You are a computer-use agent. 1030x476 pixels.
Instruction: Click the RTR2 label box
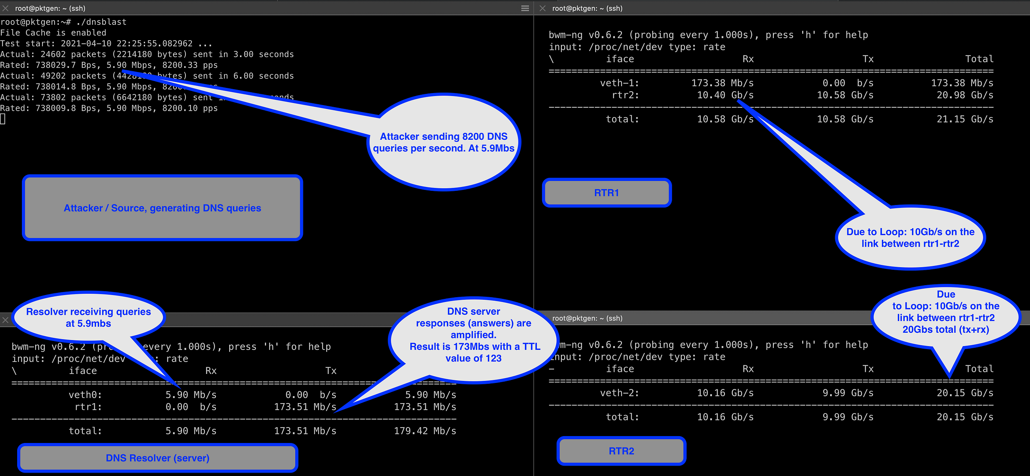coord(621,451)
